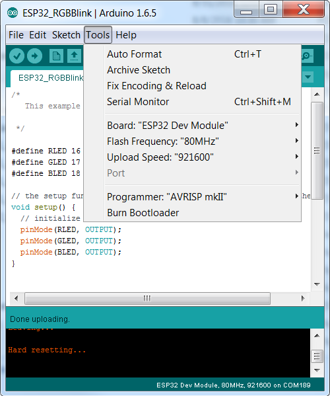The image size is (330, 396).
Task: Click the editor horizontal scroll-right arrow
Action: [x=303, y=299]
